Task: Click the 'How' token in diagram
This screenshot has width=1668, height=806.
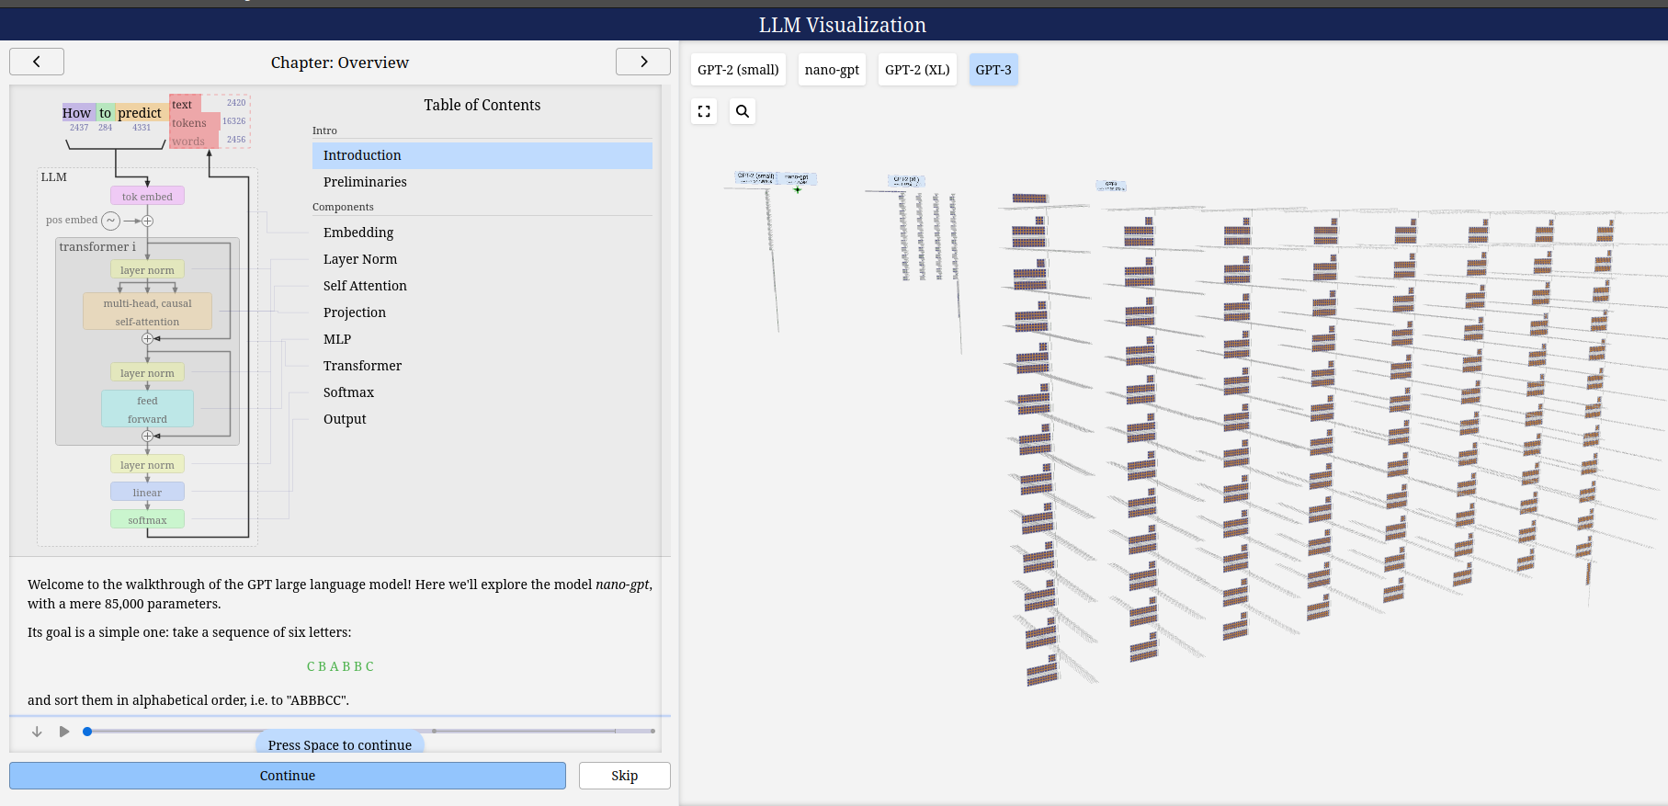Action: (x=77, y=113)
